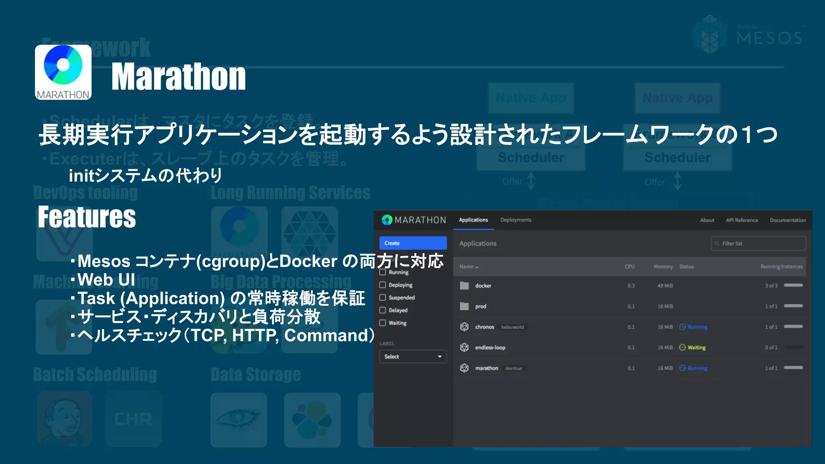This screenshot has width=825, height=464.
Task: Click the marathon application name
Action: pos(487,368)
